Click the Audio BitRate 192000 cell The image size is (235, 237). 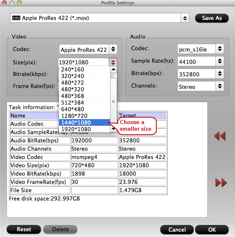(x=94, y=140)
